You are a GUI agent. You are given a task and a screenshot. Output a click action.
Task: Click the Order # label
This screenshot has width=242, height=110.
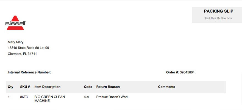click(173, 72)
